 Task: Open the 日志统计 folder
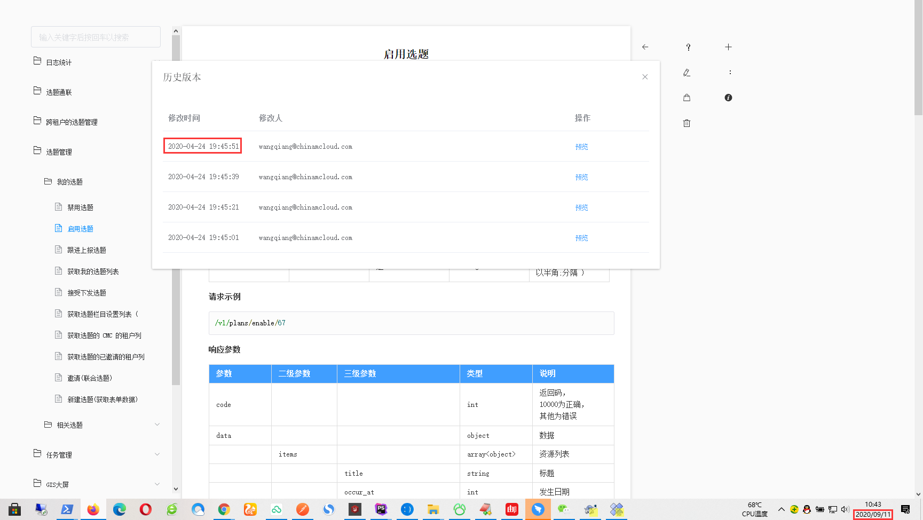pos(59,62)
